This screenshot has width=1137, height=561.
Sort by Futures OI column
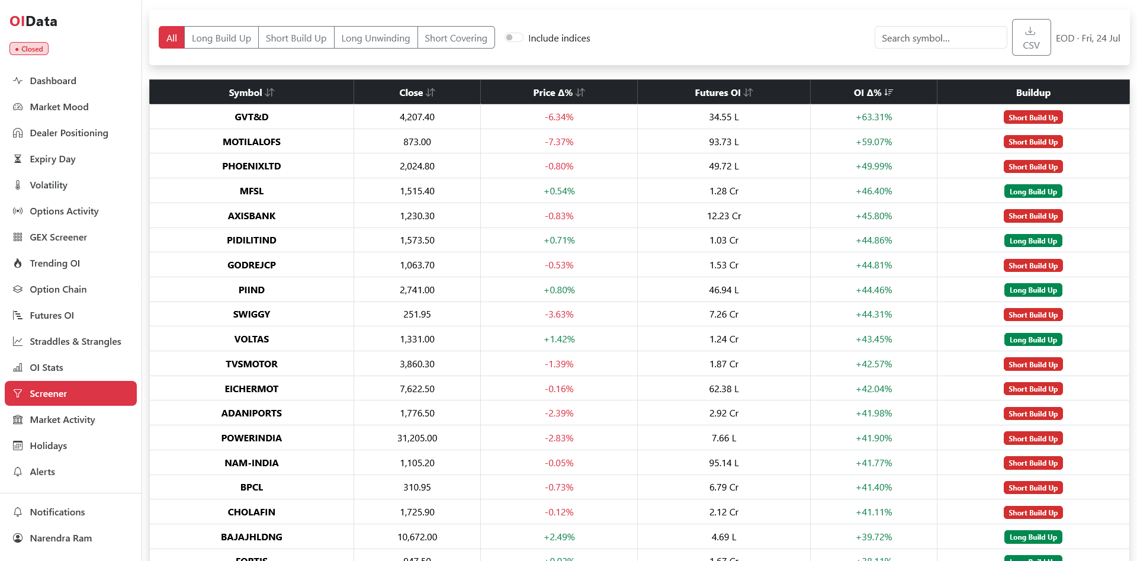(x=724, y=92)
